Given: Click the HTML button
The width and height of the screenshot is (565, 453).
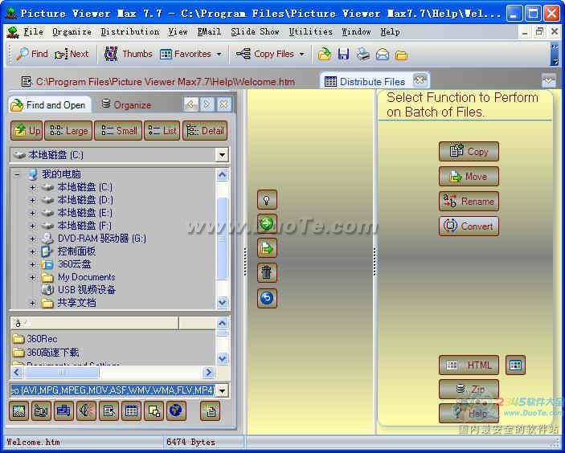Looking at the screenshot, I should click(469, 365).
